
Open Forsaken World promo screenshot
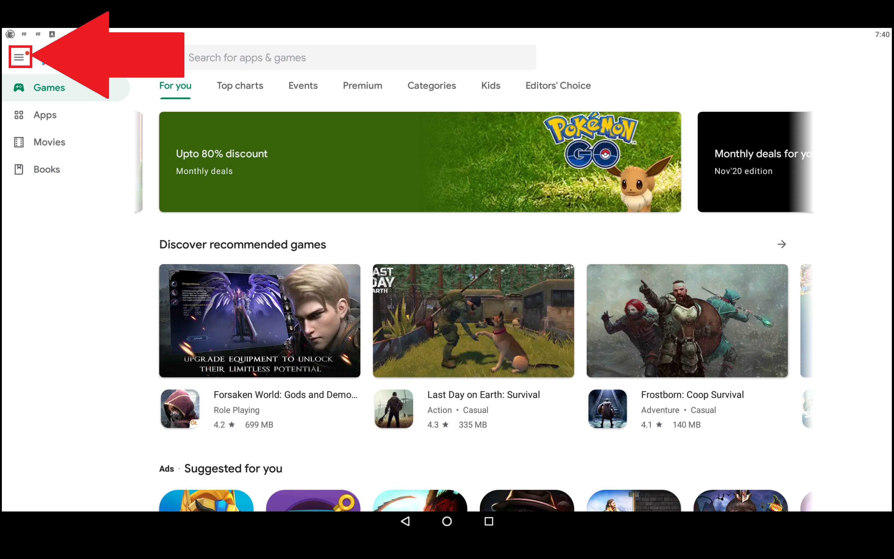260,320
